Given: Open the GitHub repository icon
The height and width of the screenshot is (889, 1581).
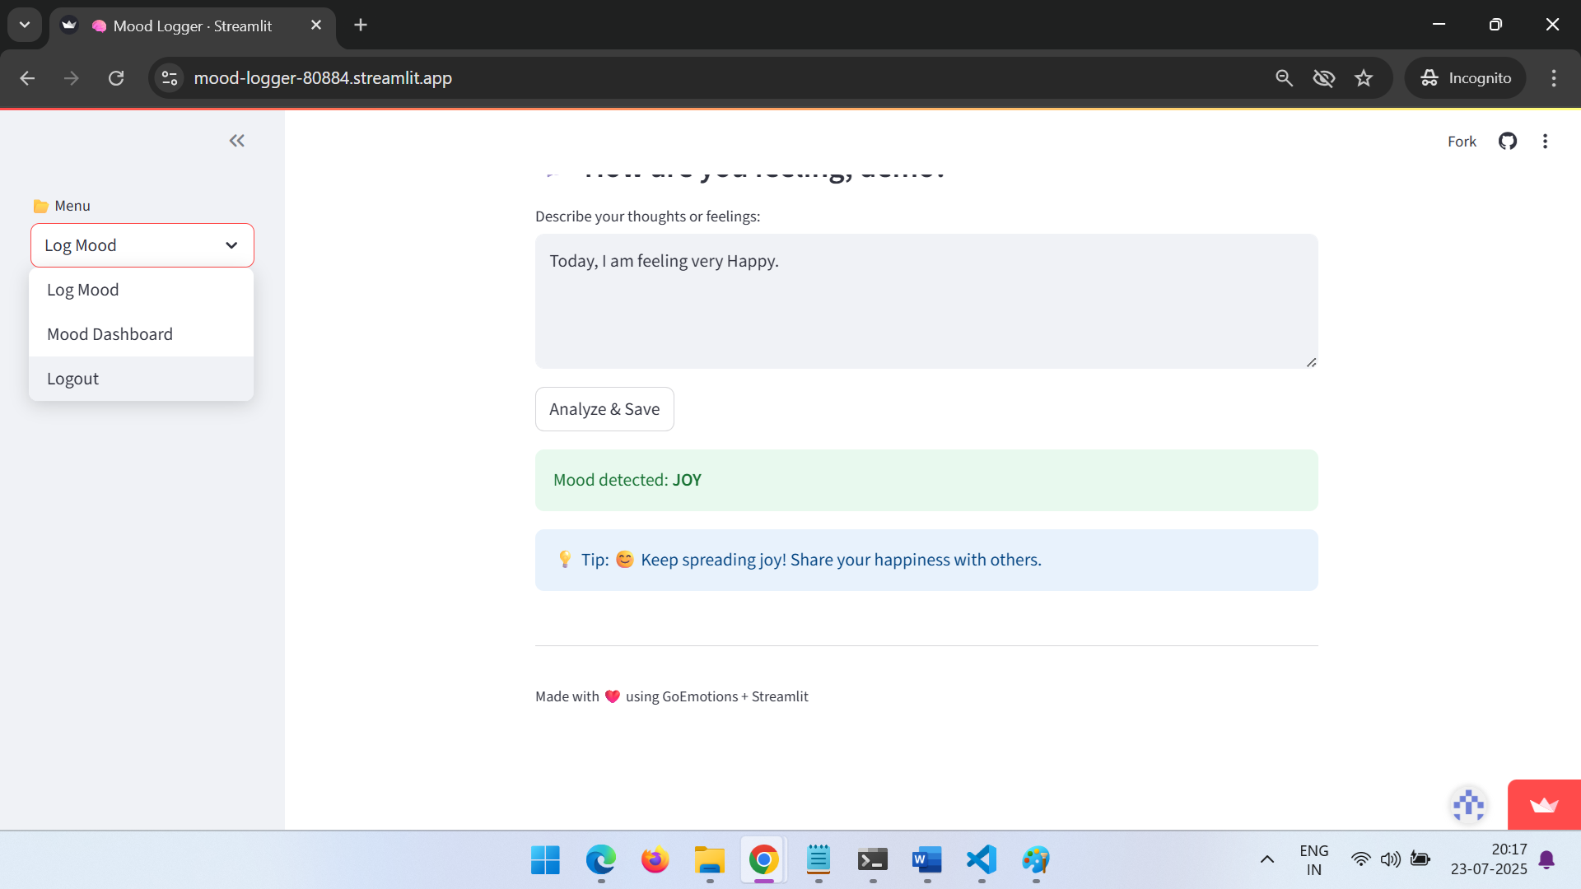Looking at the screenshot, I should pos(1507,142).
